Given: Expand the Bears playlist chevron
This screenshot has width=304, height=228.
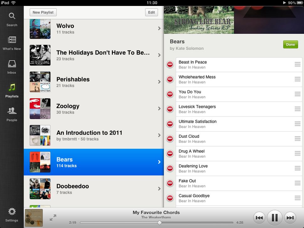Looking at the screenshot, I should tap(159, 162).
